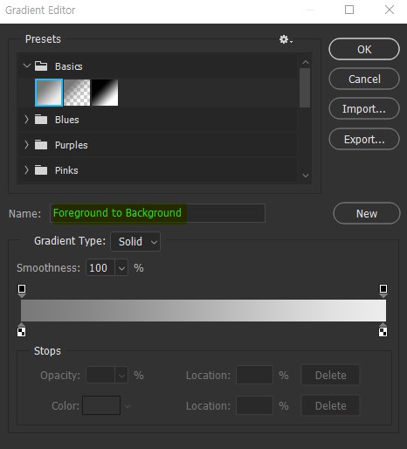407x449 pixels.
Task: Click the Blues folder icon
Action: click(41, 120)
